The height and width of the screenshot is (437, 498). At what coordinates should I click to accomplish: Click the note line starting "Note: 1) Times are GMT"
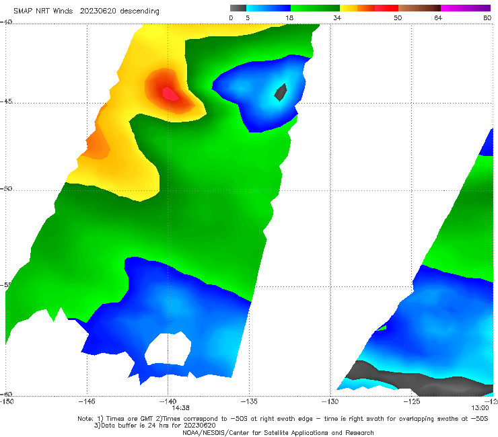click(x=283, y=419)
